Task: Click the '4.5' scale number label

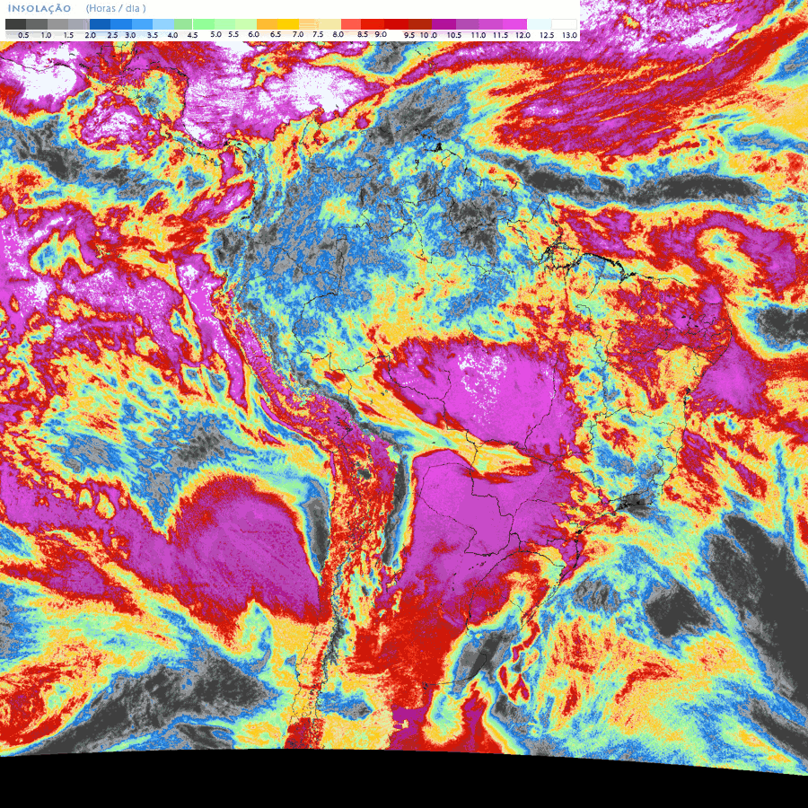Action: 192,35
